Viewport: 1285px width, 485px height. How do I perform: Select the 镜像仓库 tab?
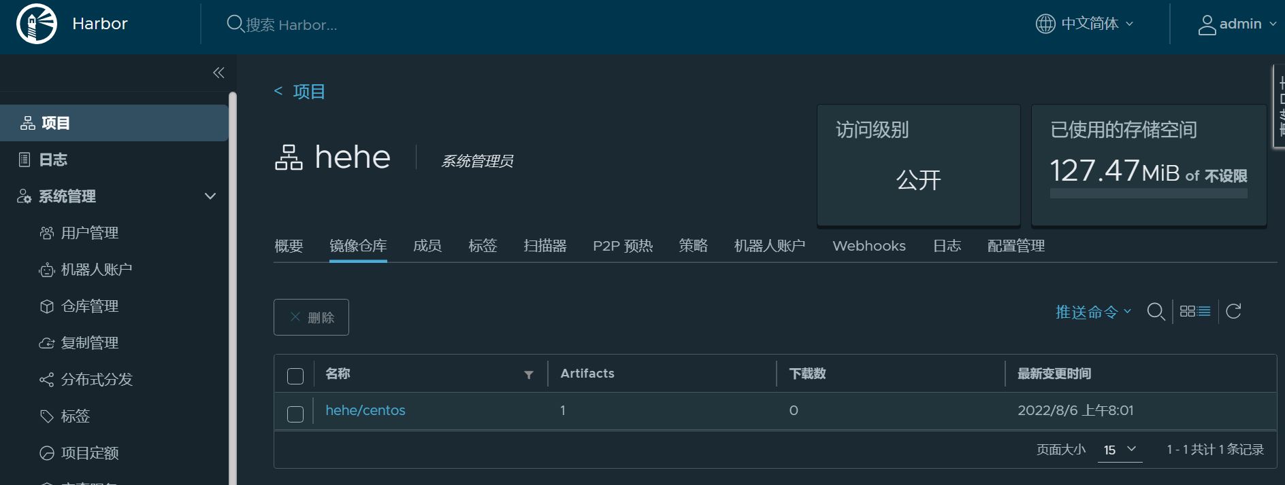coord(358,246)
